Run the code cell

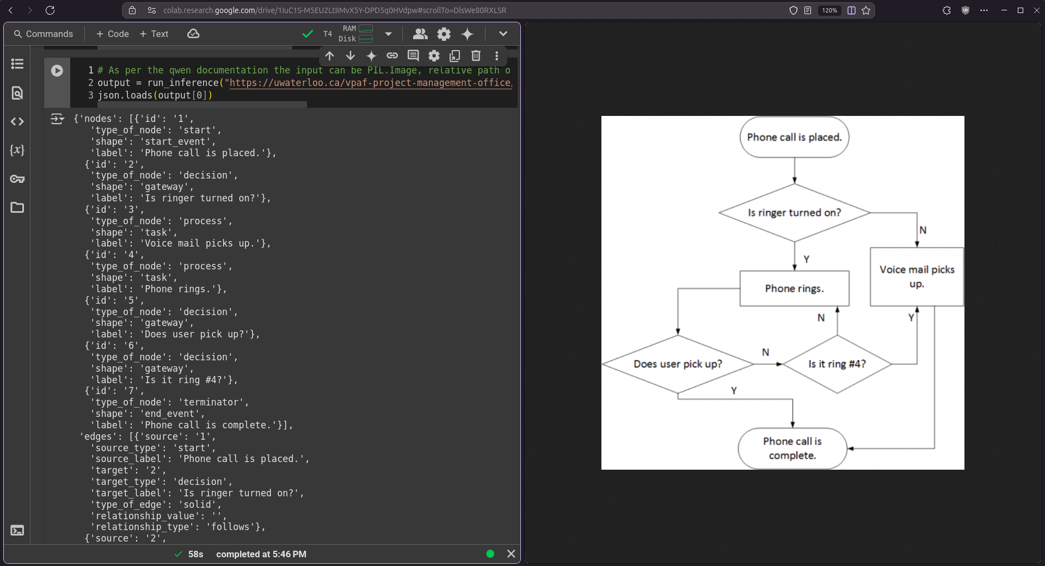coord(57,71)
